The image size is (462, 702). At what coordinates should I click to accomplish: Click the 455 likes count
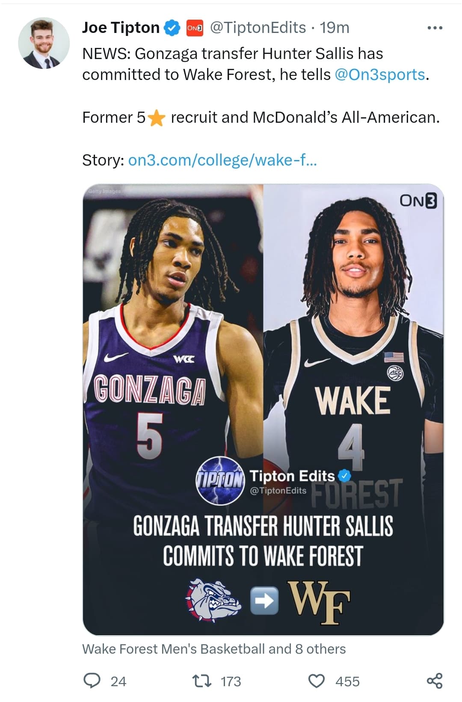(347, 681)
